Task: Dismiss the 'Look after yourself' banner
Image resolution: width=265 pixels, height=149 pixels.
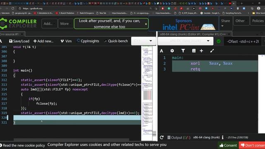Action: click(x=146, y=24)
